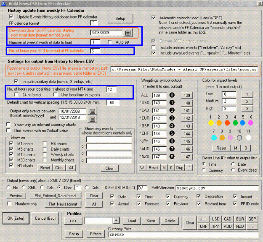
Task: Select Date as first Descr Line output
Action: tap(233, 164)
